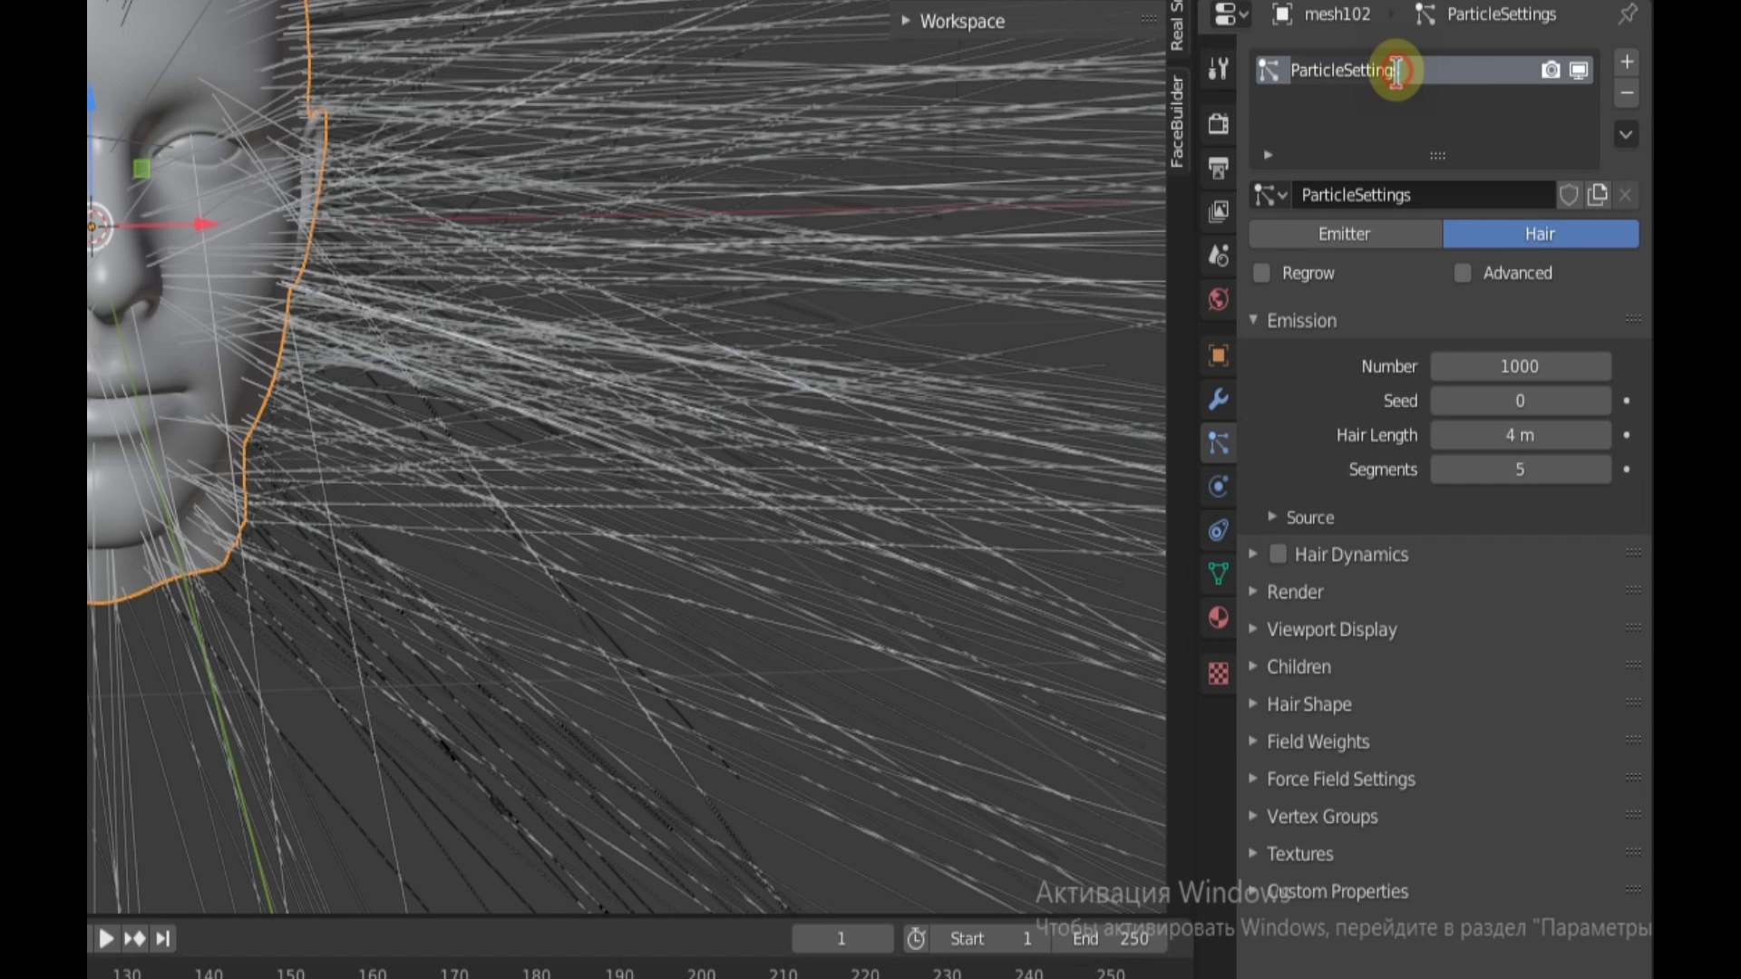
Task: Open the Render properties tab icon
Action: (1218, 123)
